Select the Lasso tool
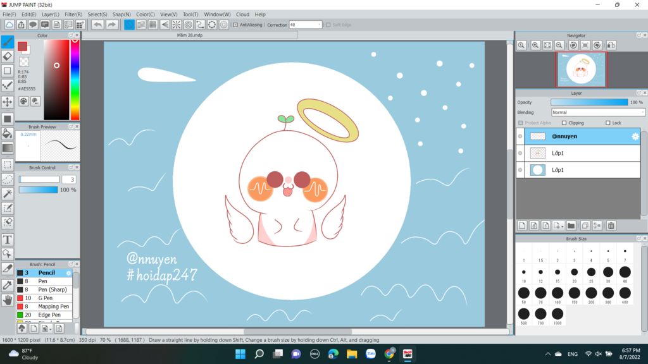 [x=8, y=179]
